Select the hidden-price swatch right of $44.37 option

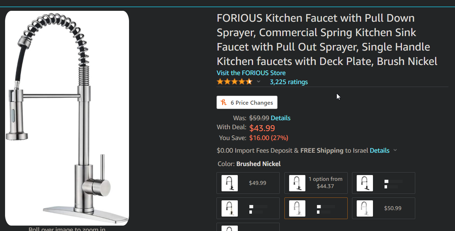[x=383, y=183]
